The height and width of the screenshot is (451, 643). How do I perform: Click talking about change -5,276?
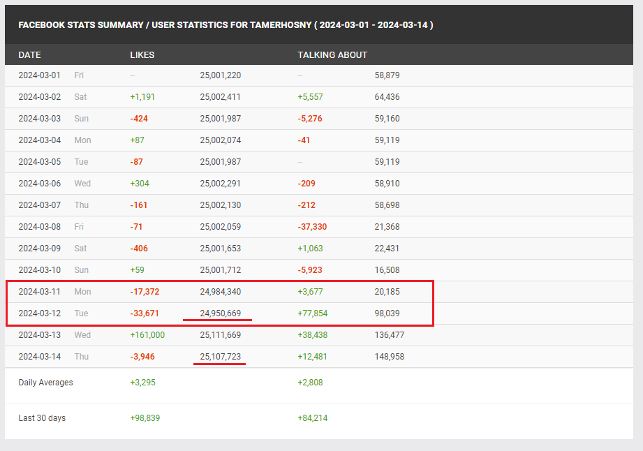(x=309, y=119)
